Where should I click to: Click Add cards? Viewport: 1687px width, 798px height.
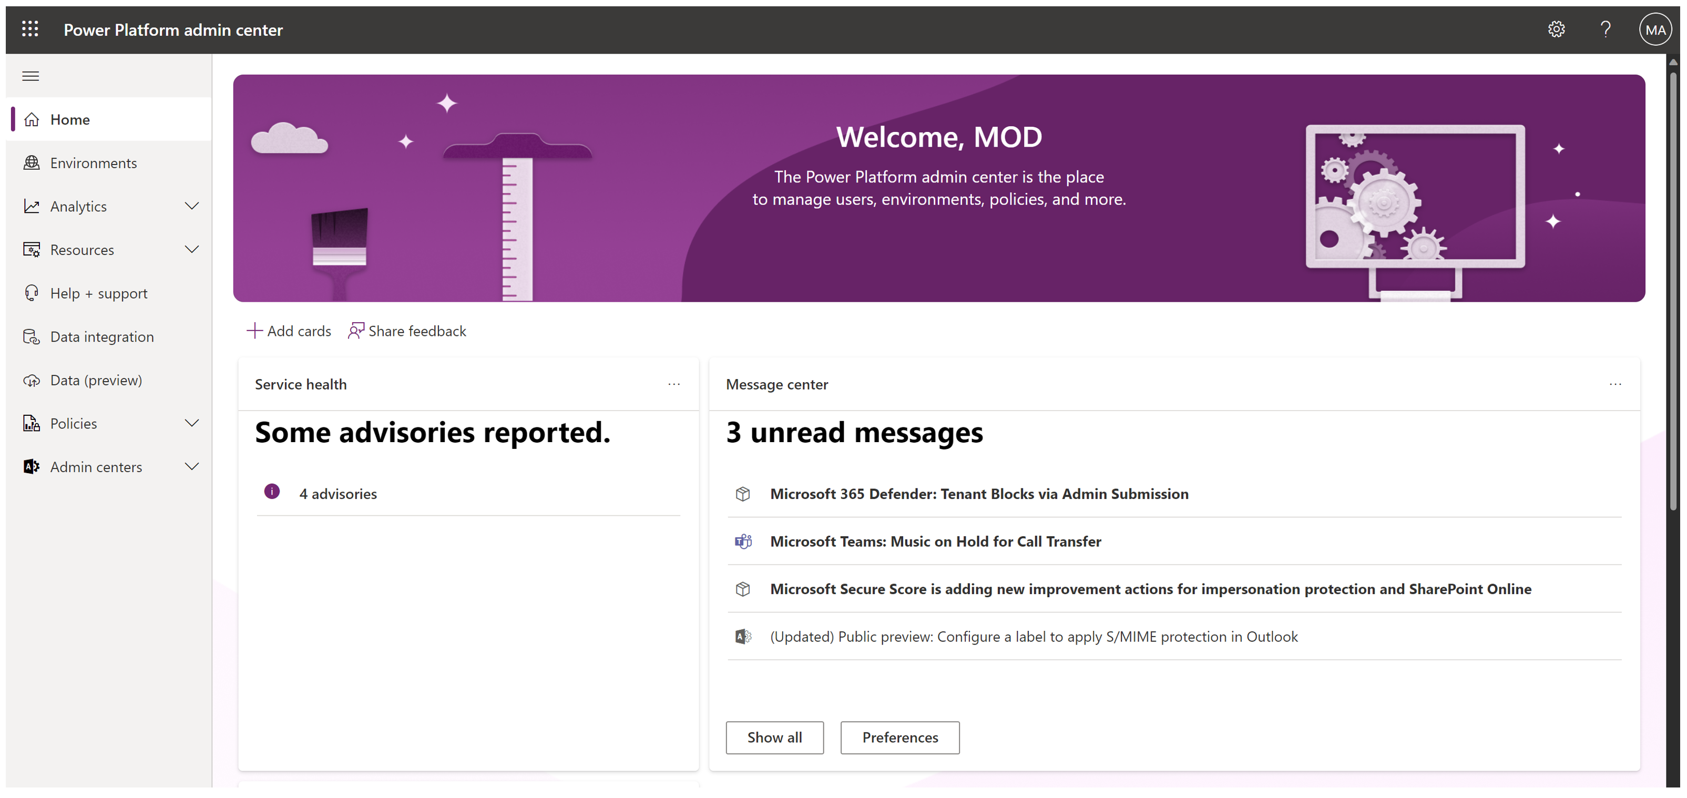[x=289, y=331]
